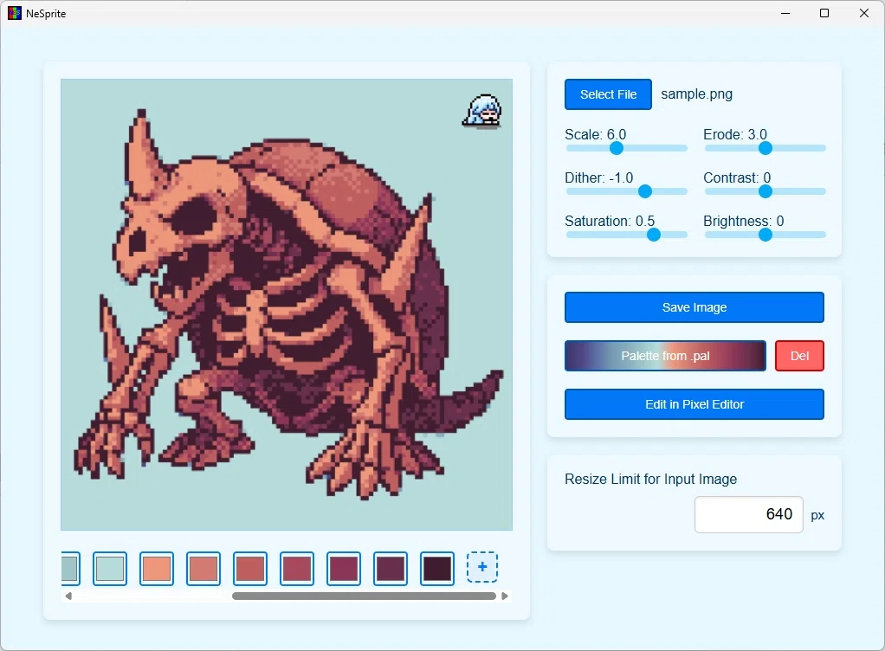Viewport: 885px width, 651px height.
Task: Click the Brightness slider handle
Action: point(765,235)
